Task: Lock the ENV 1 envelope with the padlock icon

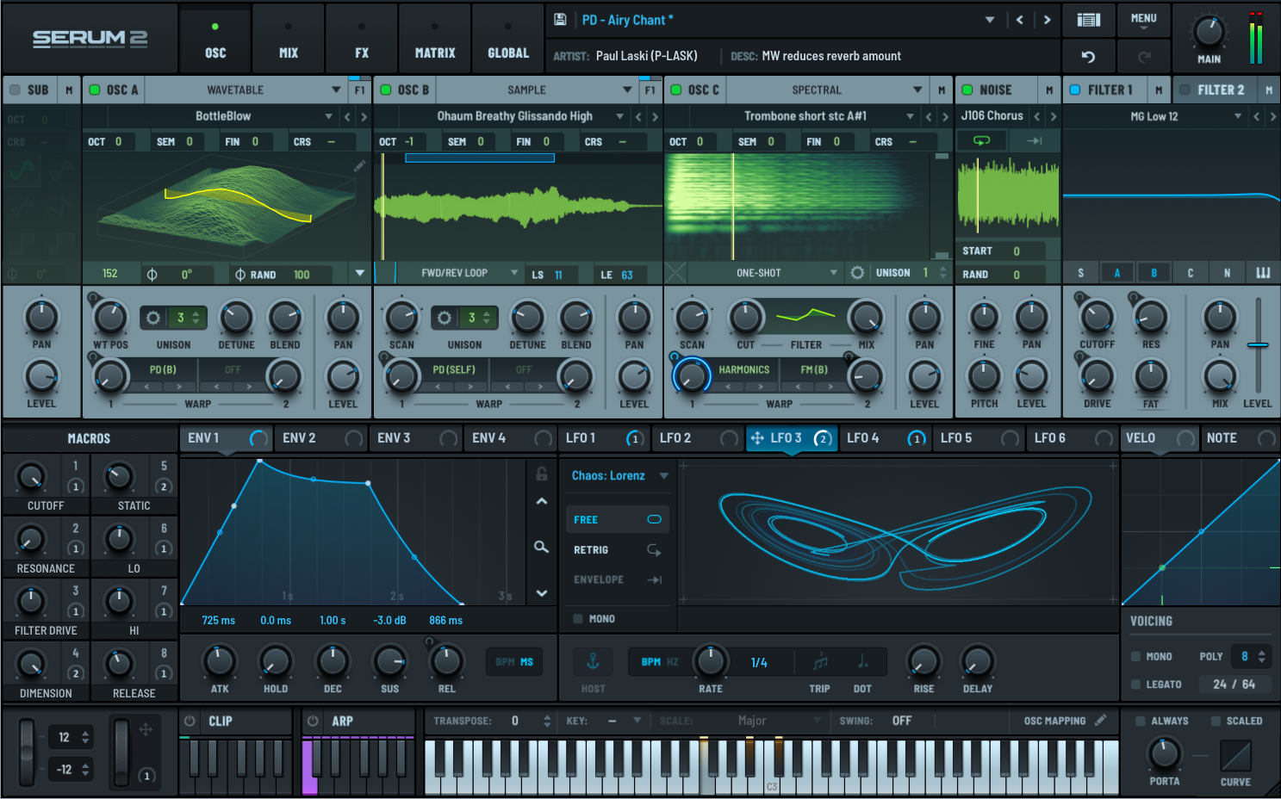Action: point(541,474)
